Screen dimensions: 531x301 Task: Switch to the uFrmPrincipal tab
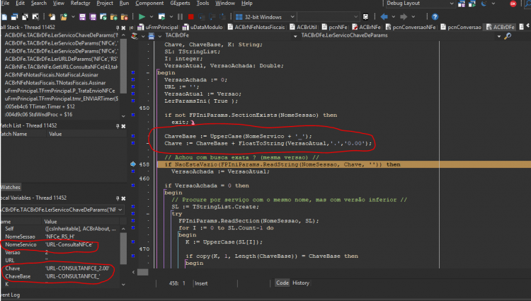coord(158,27)
